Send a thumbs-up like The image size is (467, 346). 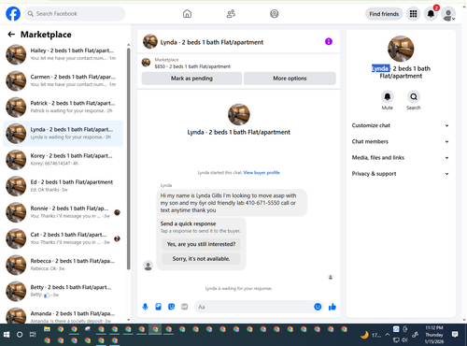[x=333, y=307]
